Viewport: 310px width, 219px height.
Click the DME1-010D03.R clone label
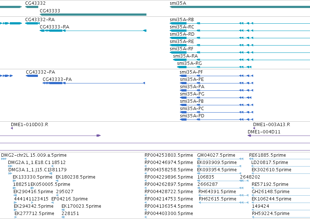[x=30, y=125]
